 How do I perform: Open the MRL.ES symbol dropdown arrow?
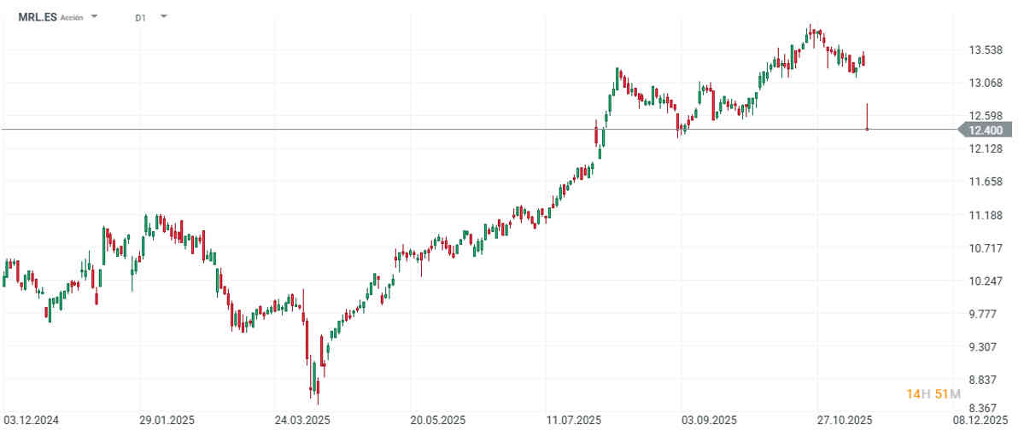pos(95,16)
